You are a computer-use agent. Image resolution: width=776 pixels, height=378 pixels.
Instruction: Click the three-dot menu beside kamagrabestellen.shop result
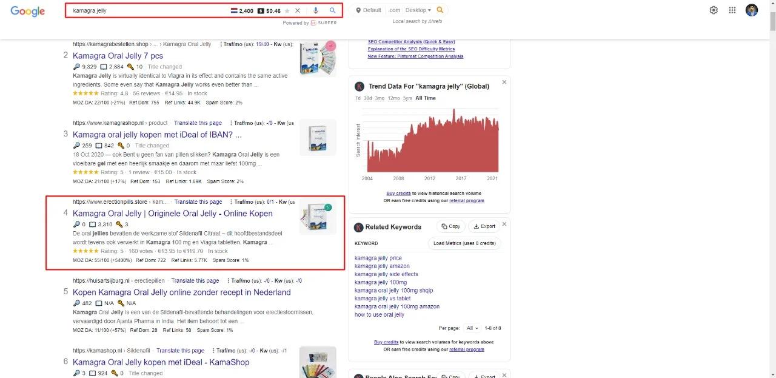point(220,44)
